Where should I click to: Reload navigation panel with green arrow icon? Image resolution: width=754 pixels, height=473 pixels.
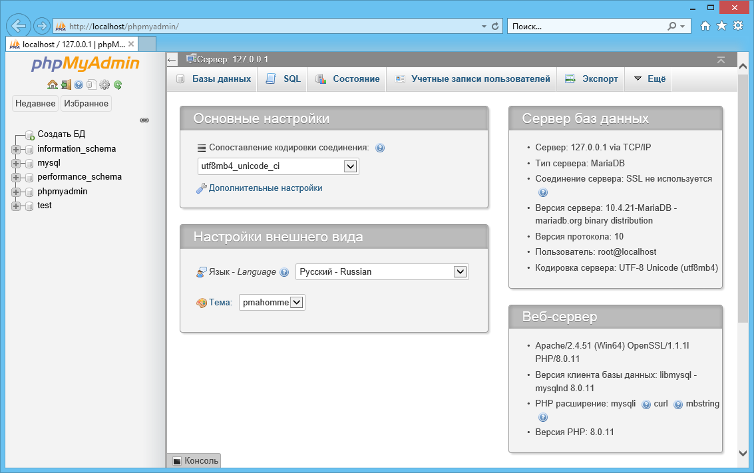point(118,84)
